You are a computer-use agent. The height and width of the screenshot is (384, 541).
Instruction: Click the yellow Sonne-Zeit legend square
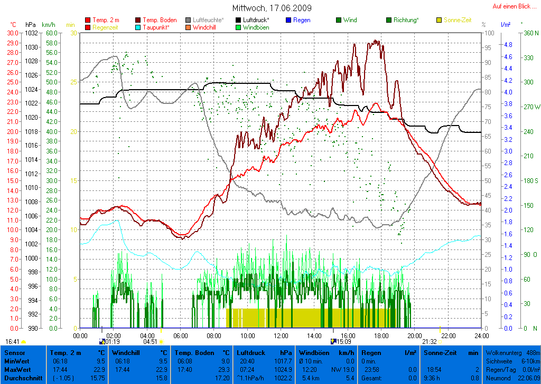[x=439, y=20]
